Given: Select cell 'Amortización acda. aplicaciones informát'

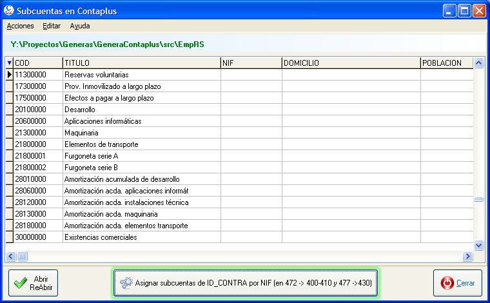Looking at the screenshot, I should 142,191.
